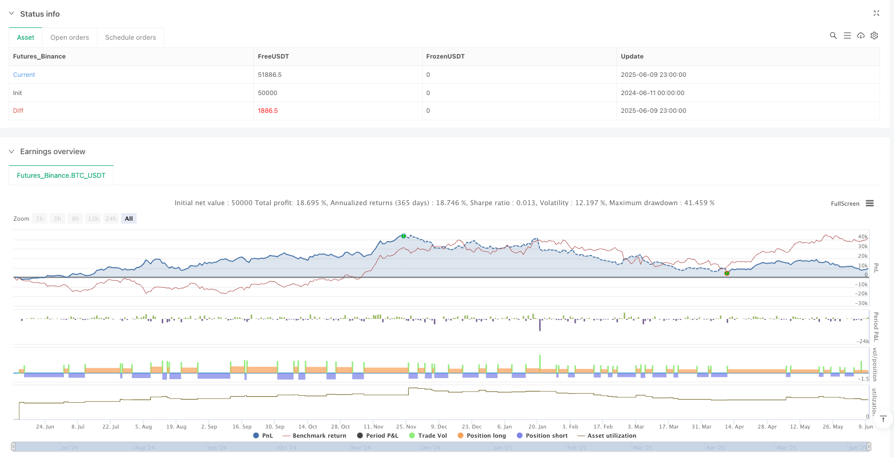This screenshot has width=894, height=457.
Task: Click the green maximum marker on chart
Action: pyautogui.click(x=404, y=236)
